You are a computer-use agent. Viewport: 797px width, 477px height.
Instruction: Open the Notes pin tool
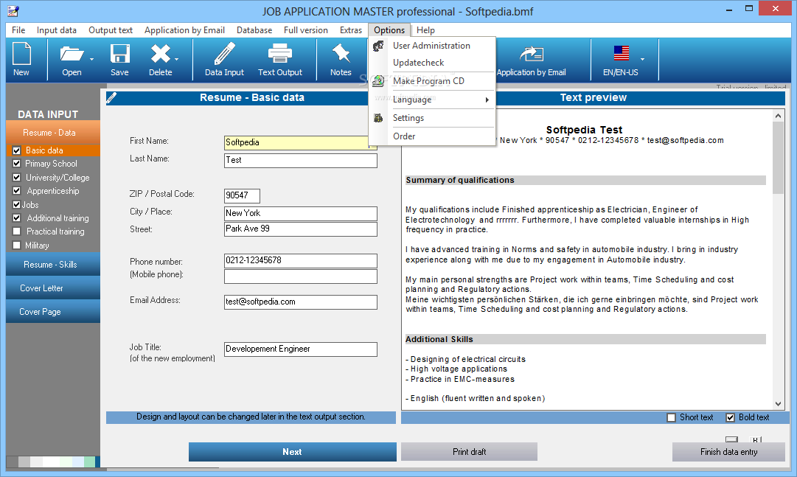pyautogui.click(x=341, y=54)
